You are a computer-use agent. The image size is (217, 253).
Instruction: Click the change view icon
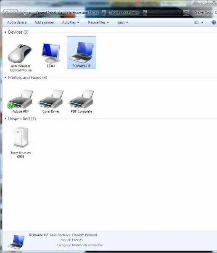click(x=196, y=22)
